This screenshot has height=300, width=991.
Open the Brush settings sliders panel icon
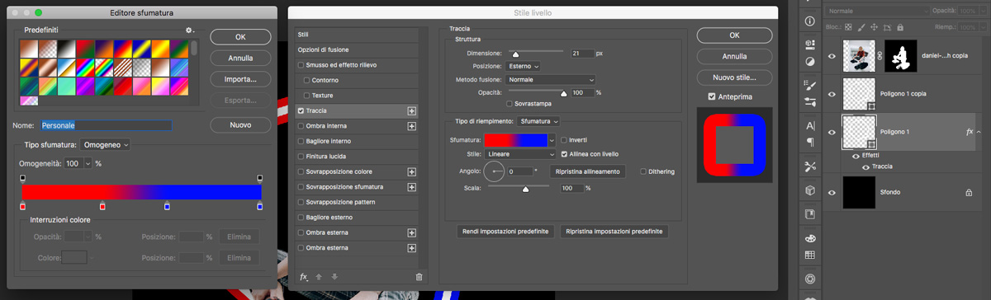(809, 101)
